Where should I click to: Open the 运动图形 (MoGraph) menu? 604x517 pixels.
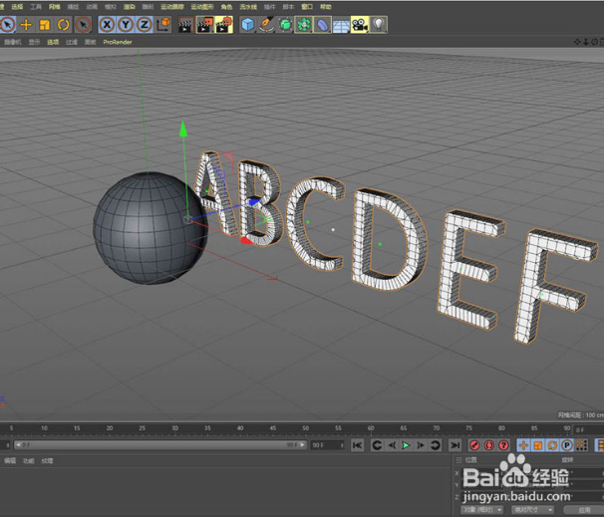202,7
